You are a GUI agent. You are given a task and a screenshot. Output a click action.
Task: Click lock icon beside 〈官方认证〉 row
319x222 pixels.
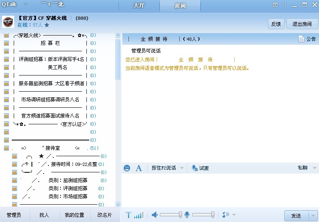(6, 124)
